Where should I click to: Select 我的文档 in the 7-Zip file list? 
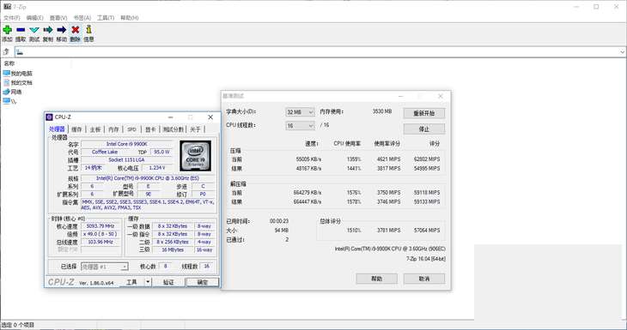coord(17,82)
